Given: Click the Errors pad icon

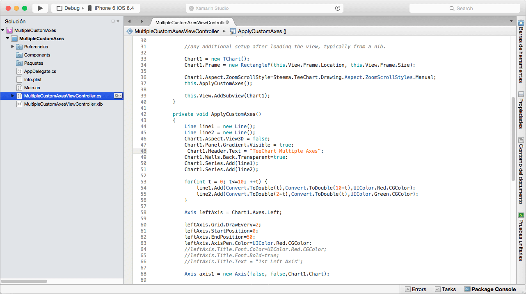Looking at the screenshot, I should coord(408,289).
